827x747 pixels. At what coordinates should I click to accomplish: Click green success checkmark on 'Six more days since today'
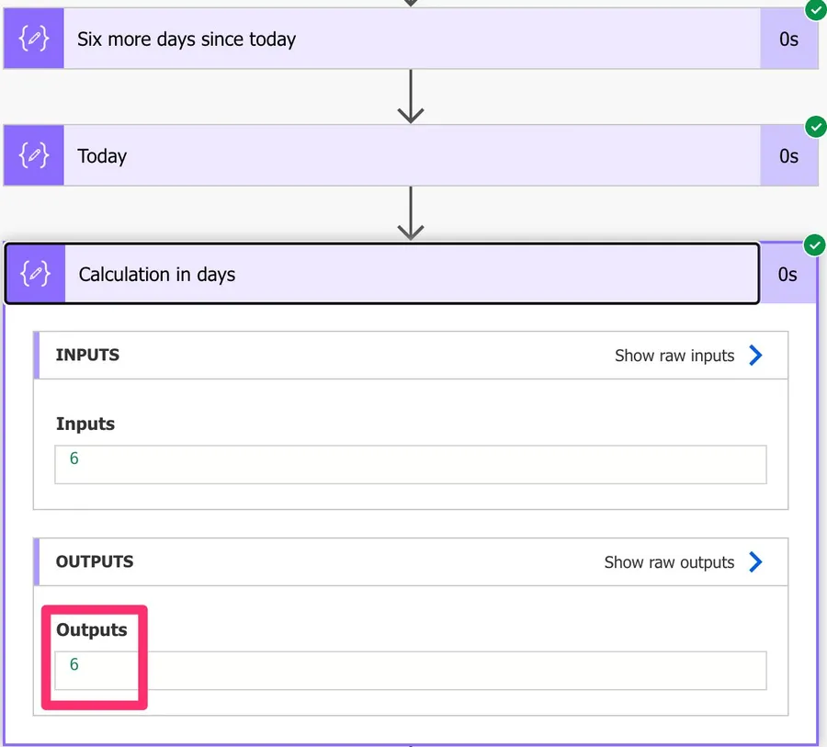815,9
